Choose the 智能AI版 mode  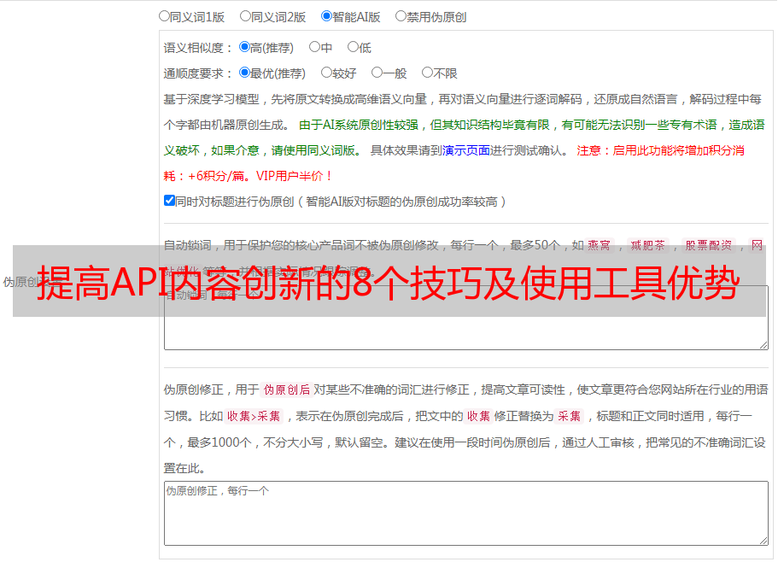click(327, 16)
